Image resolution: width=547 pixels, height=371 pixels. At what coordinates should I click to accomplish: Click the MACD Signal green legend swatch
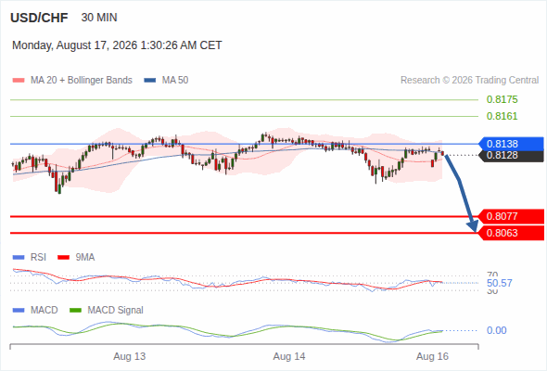(x=75, y=310)
